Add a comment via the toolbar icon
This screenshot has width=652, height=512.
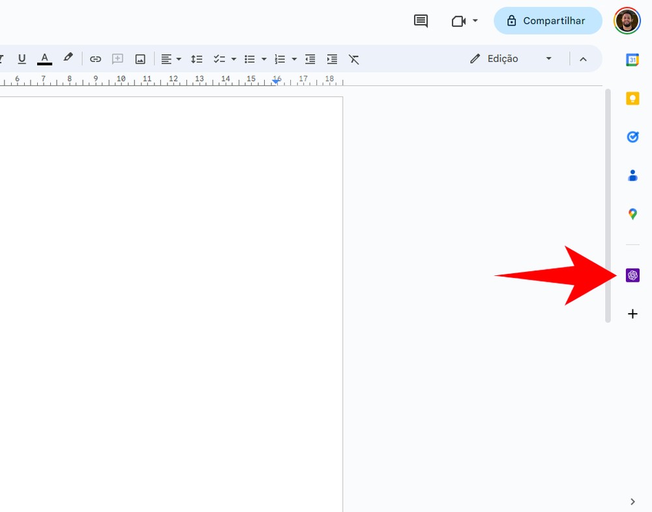pyautogui.click(x=117, y=59)
